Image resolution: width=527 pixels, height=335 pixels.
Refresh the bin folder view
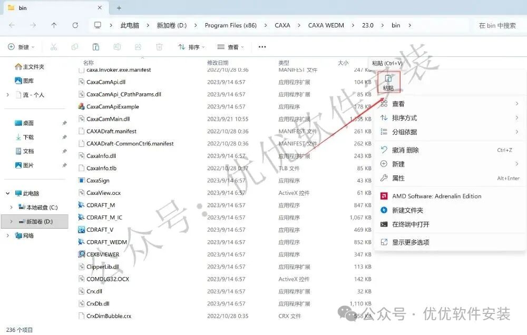pyautogui.click(x=75, y=25)
